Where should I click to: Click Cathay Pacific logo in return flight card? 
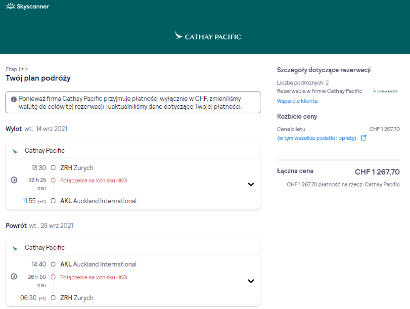(15, 248)
